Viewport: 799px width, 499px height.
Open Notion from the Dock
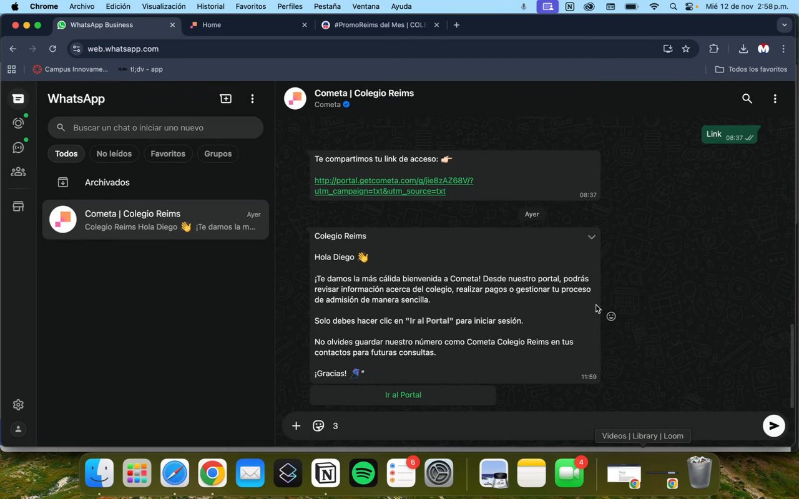(x=326, y=474)
